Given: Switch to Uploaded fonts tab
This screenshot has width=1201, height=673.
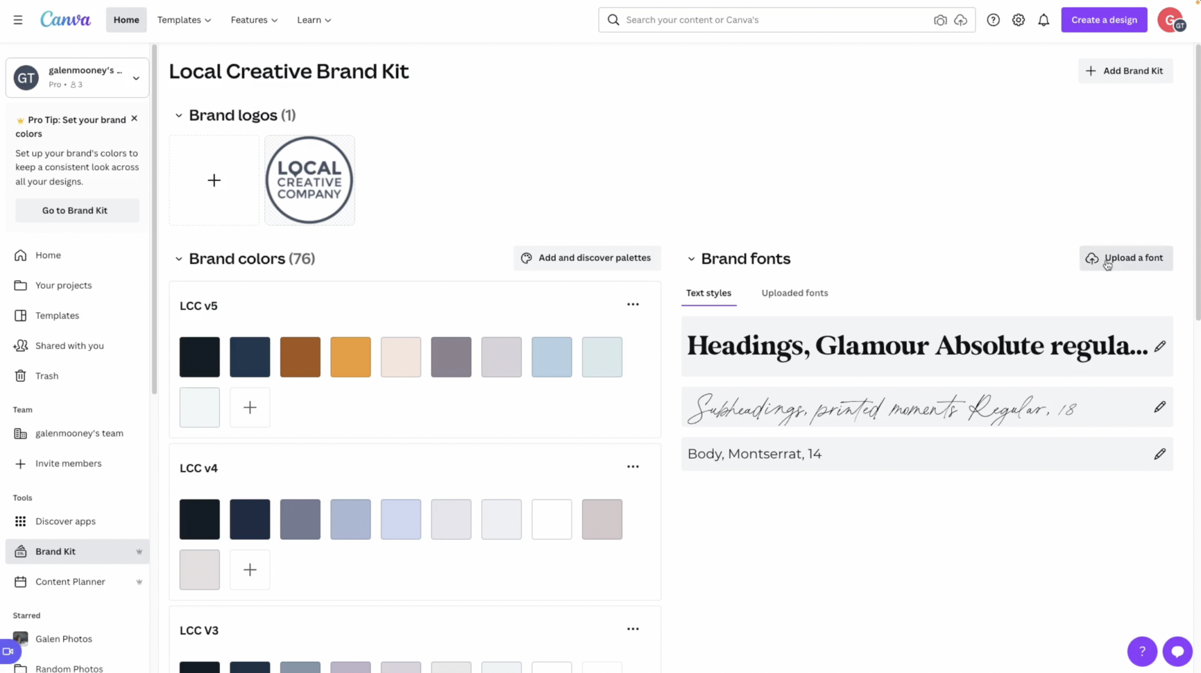Looking at the screenshot, I should point(795,292).
